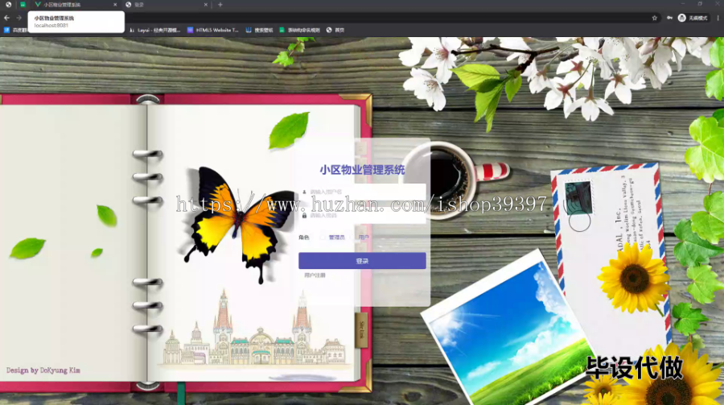
Task: Open the 搜索壁纸 bookmark
Action: tap(259, 30)
